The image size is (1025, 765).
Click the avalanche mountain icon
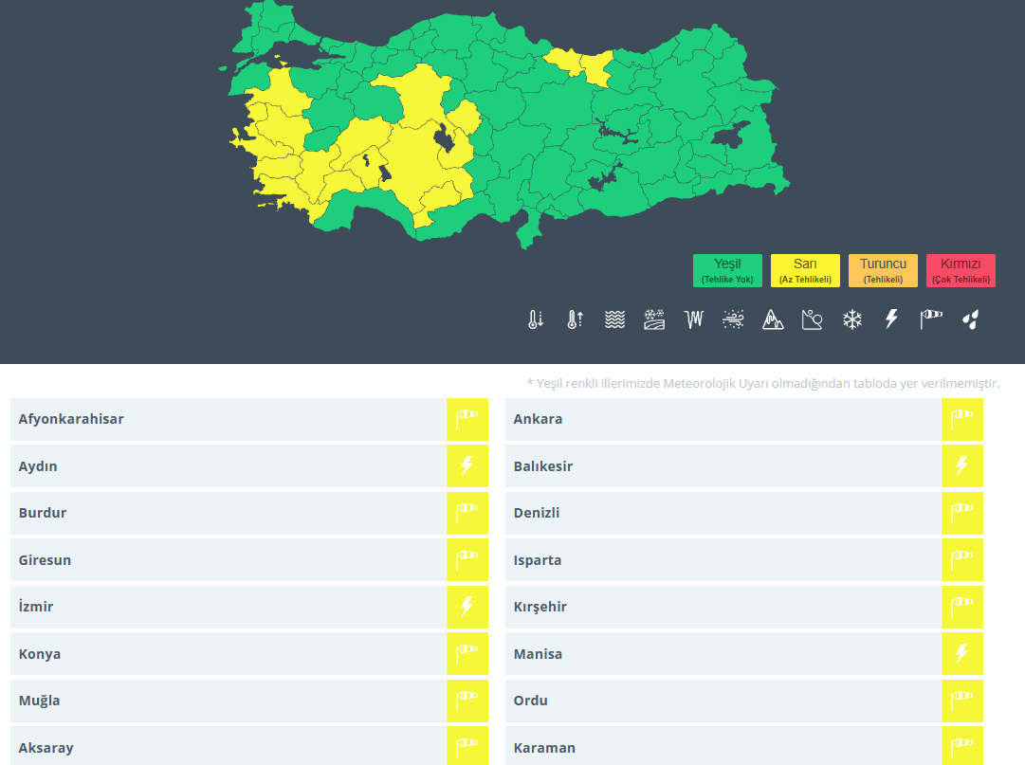coord(773,319)
